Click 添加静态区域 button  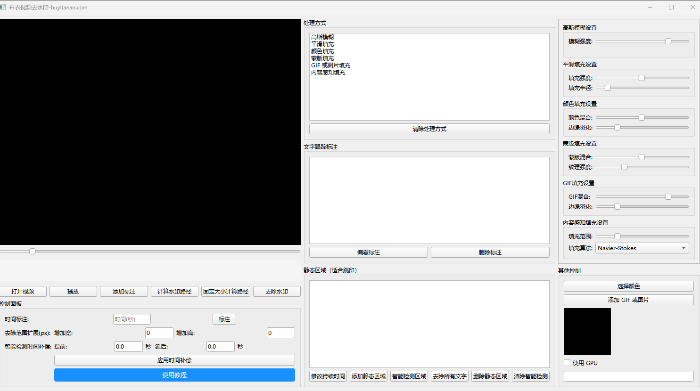[369, 376]
